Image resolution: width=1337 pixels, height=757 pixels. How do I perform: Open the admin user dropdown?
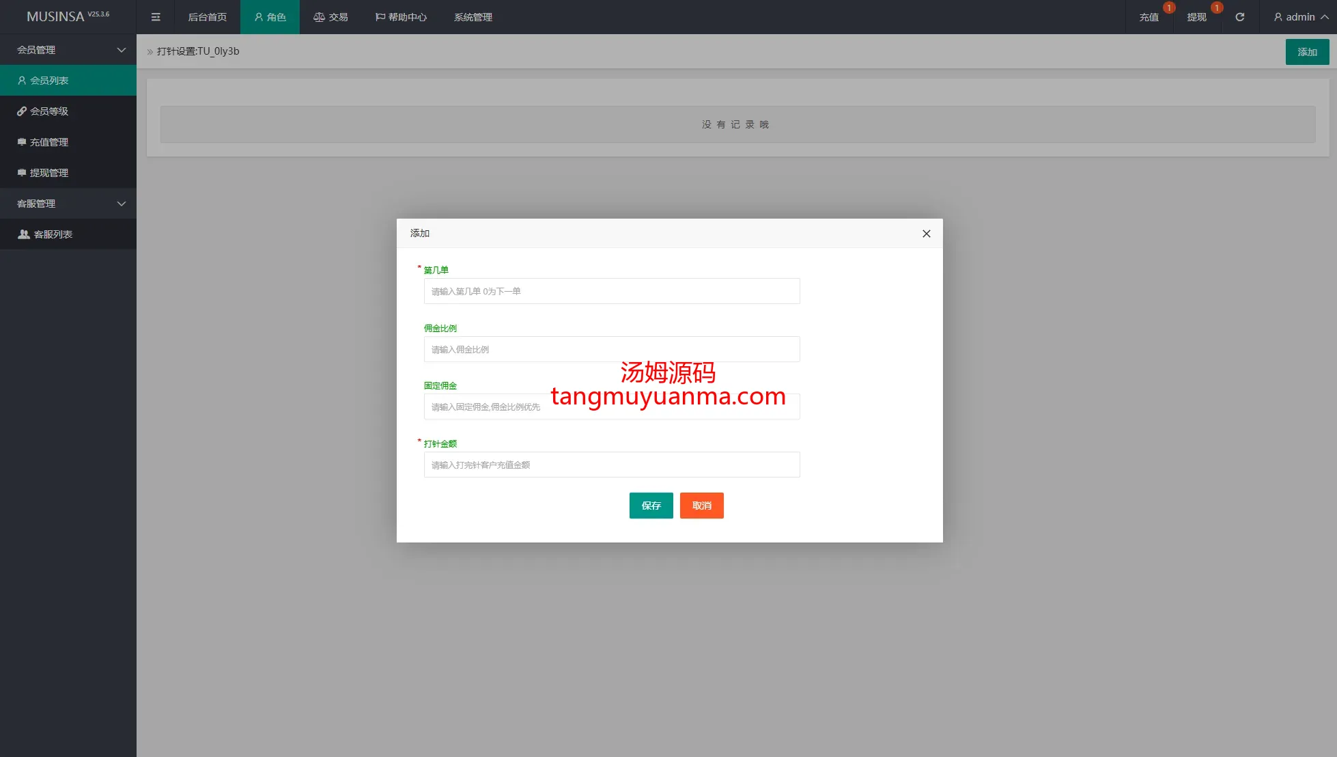pos(1300,17)
